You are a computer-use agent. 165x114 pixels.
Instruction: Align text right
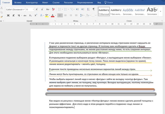coord(71,15)
